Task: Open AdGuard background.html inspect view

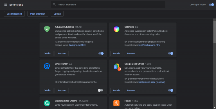Action: click(x=77, y=45)
